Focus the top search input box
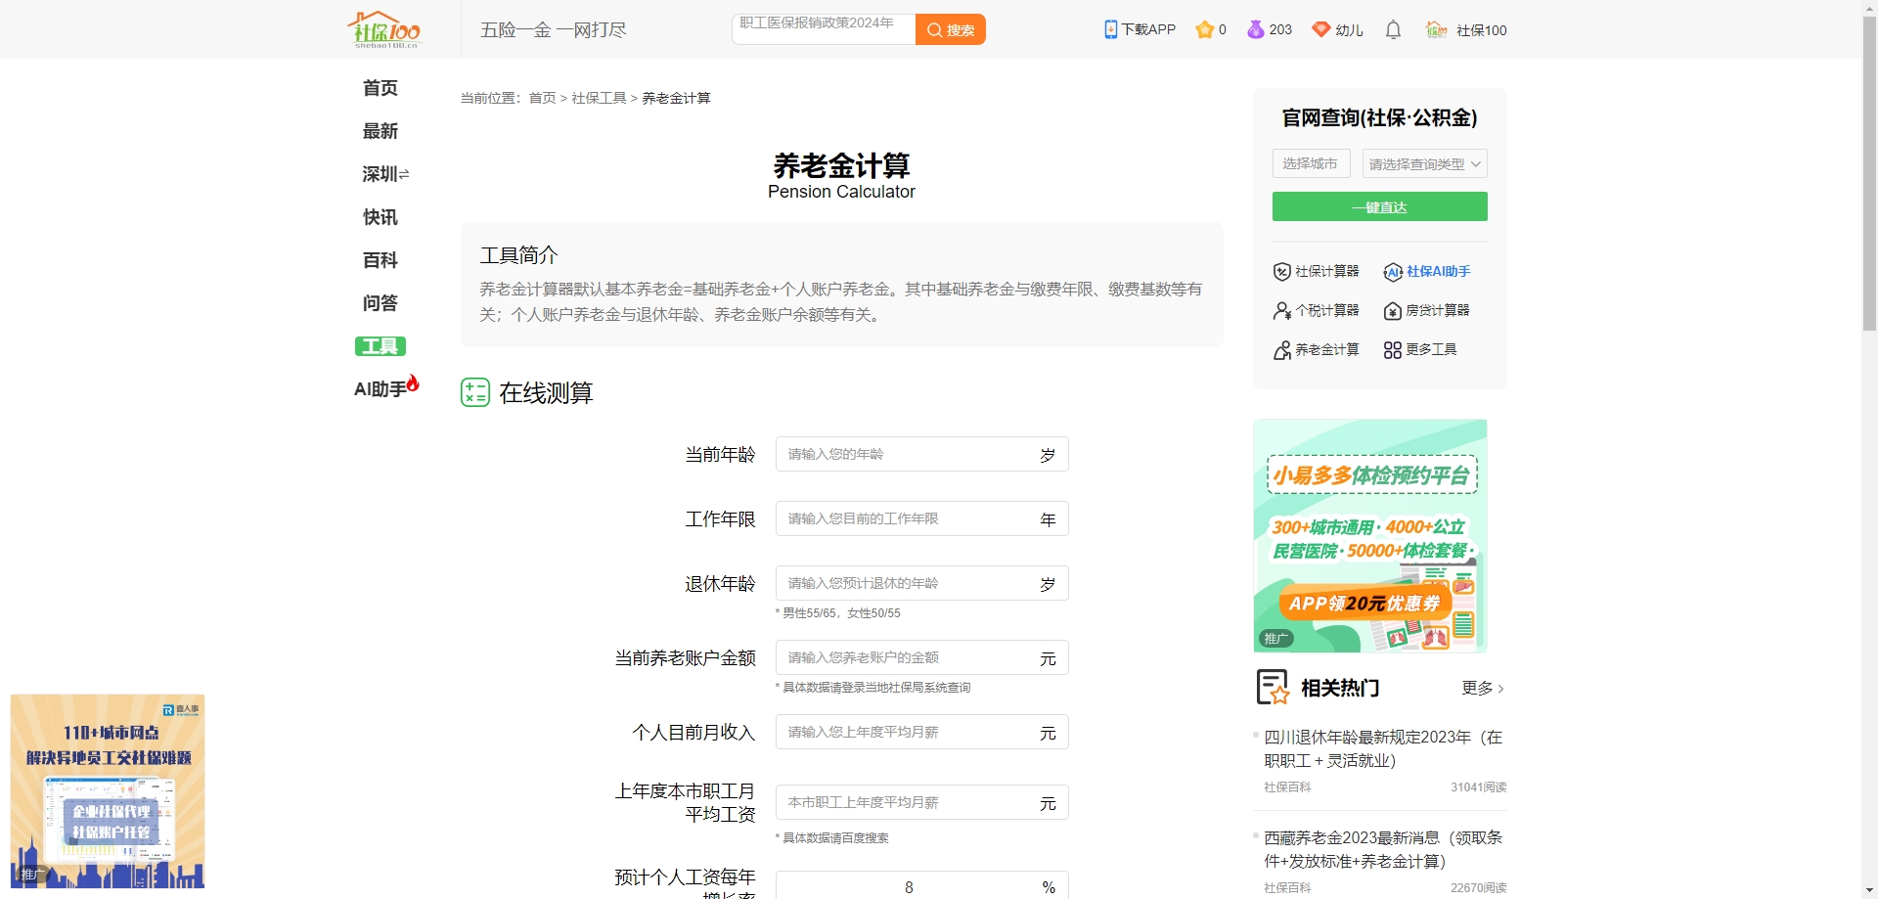Image resolution: width=1878 pixels, height=899 pixels. pyautogui.click(x=824, y=29)
